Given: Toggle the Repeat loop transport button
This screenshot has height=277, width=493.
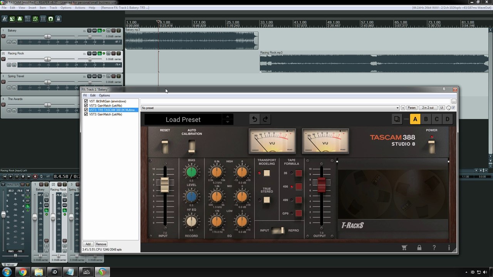Looking at the screenshot, I should (41, 176).
